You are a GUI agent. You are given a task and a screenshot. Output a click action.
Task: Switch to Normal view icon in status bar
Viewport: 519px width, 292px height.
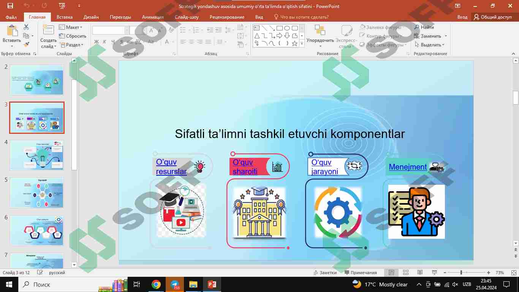pyautogui.click(x=391, y=273)
